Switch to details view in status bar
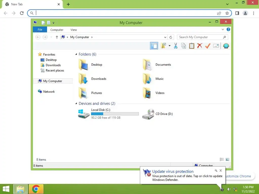Viewport: 259px width, 194px height. pos(222,159)
